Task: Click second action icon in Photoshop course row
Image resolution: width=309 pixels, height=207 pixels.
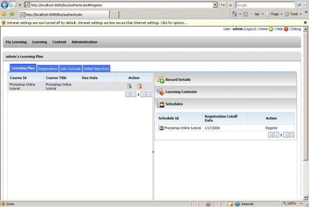Action: [x=140, y=86]
